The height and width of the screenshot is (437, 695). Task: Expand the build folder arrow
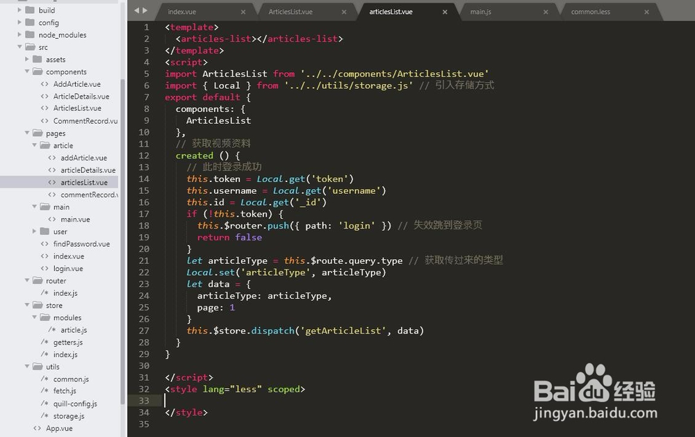pos(19,10)
